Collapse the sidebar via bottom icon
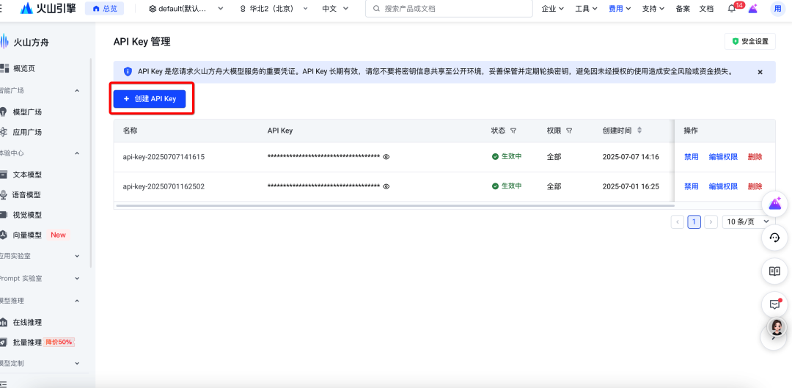792x388 pixels. (4, 384)
